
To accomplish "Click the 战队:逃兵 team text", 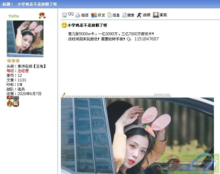I will (x=16, y=89).
